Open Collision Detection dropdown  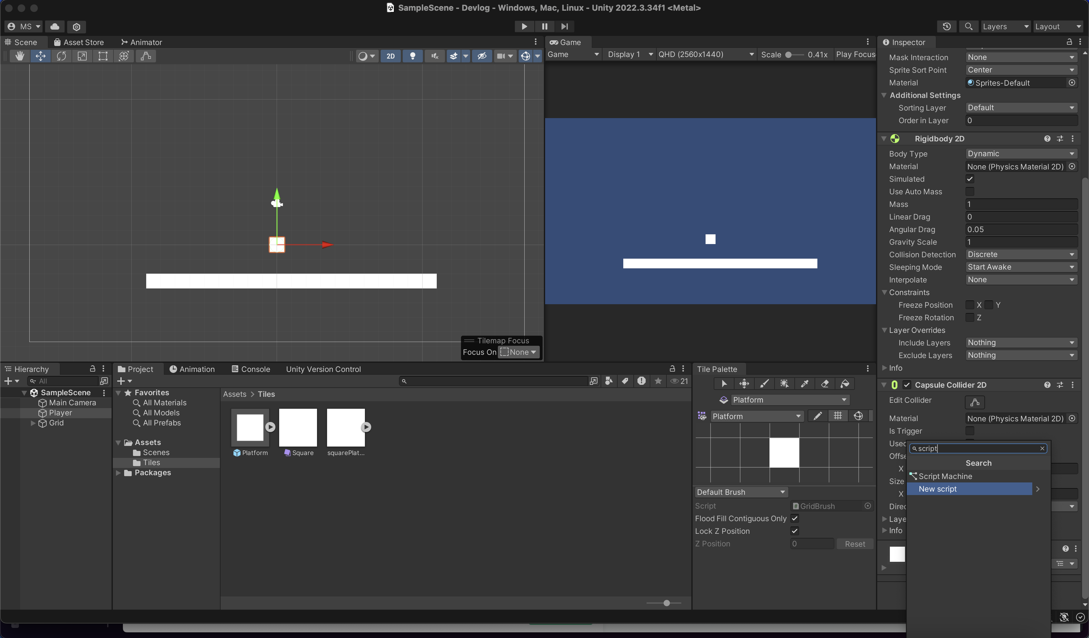(1021, 254)
